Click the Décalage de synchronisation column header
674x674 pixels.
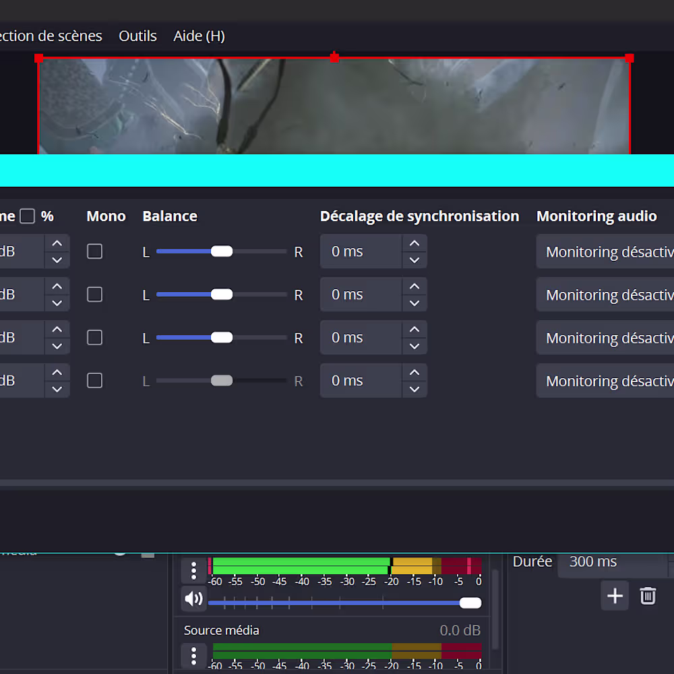click(x=419, y=216)
